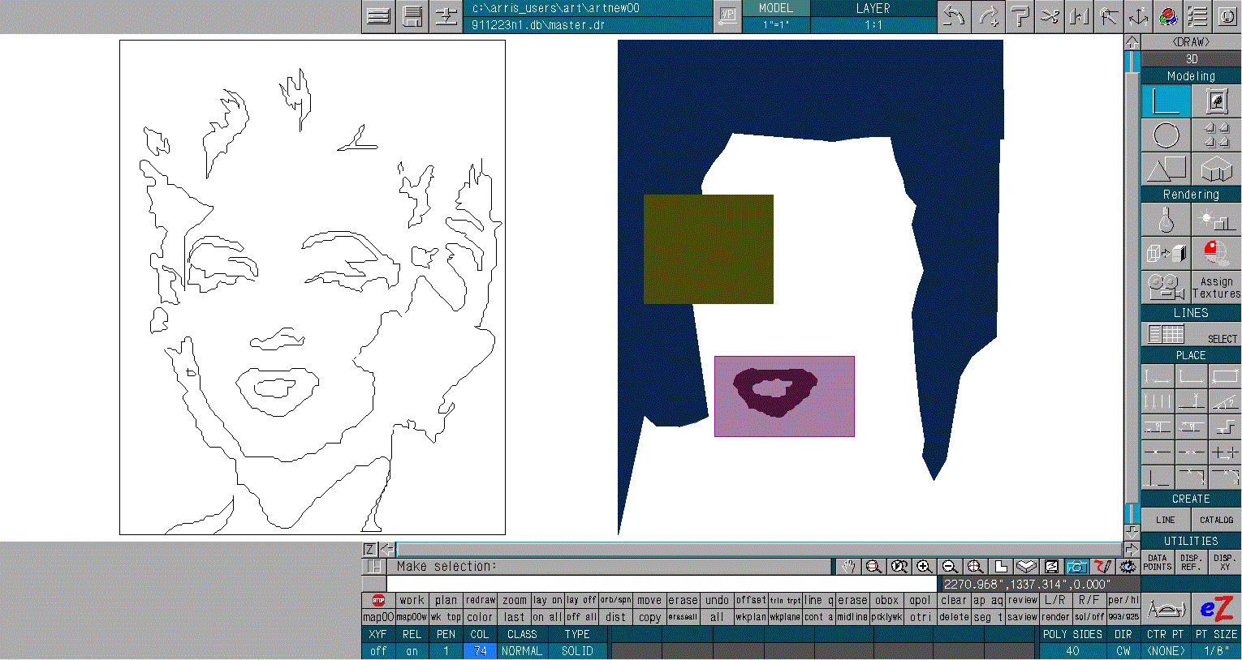Toggle the sol/off command
This screenshot has width=1242, height=660.
click(1089, 617)
